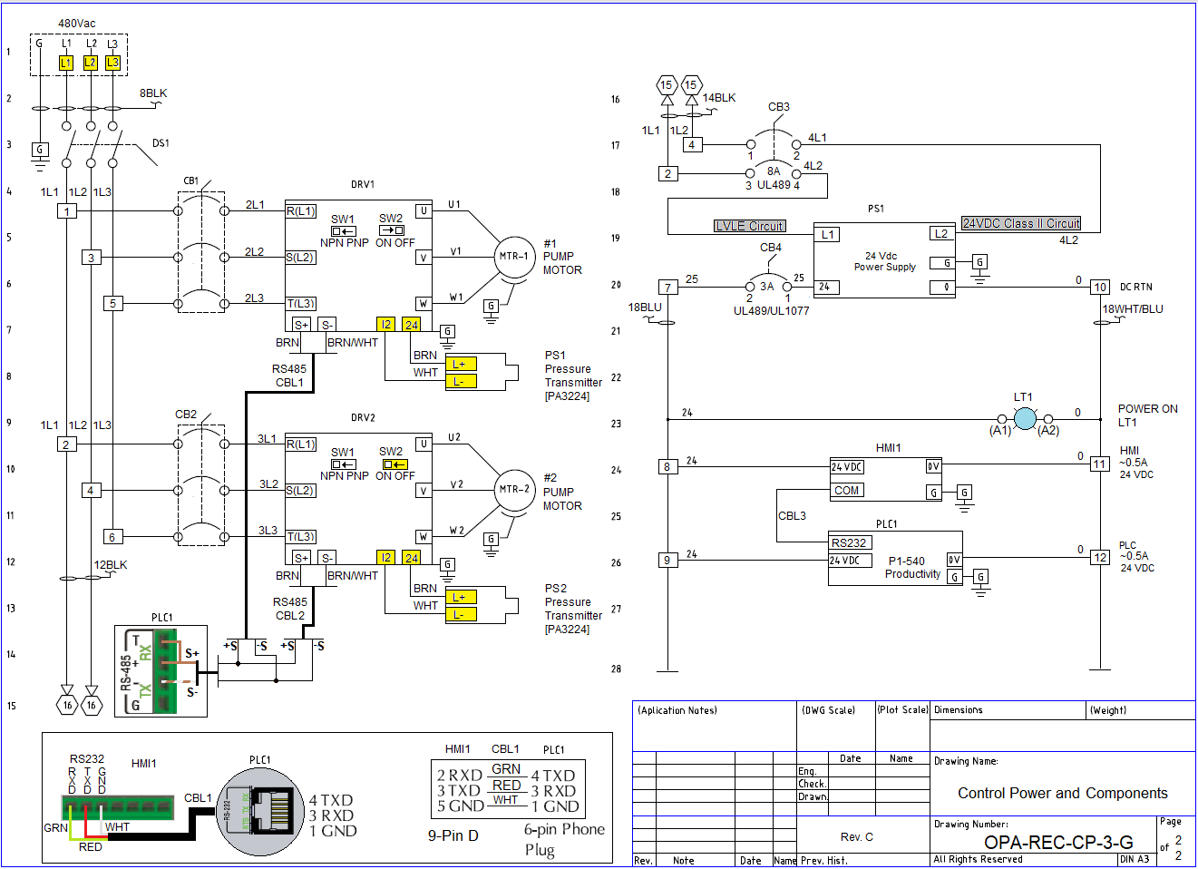Viewport: 1198px width, 869px height.
Task: Select the Control Power and Components title
Action: [x=1062, y=793]
